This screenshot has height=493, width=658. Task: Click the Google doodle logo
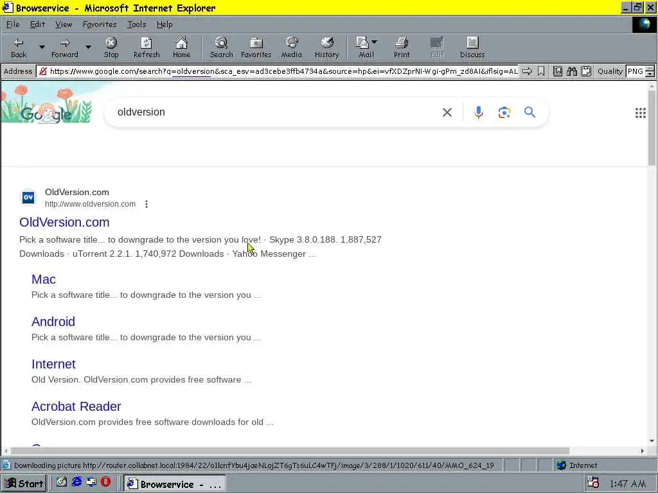click(46, 105)
